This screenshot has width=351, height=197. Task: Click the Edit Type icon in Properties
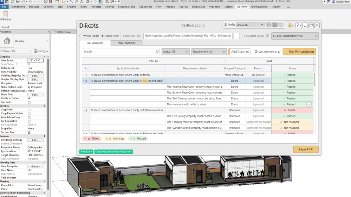tap(35, 51)
